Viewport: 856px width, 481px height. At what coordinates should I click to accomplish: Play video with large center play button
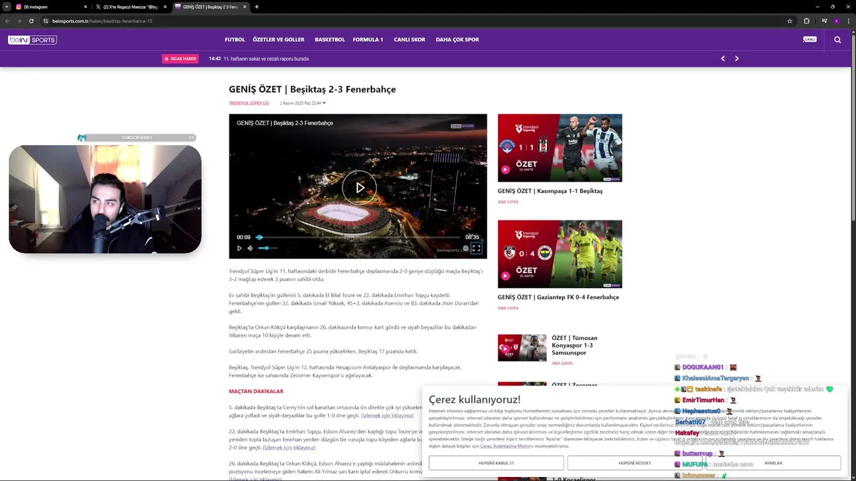(359, 188)
